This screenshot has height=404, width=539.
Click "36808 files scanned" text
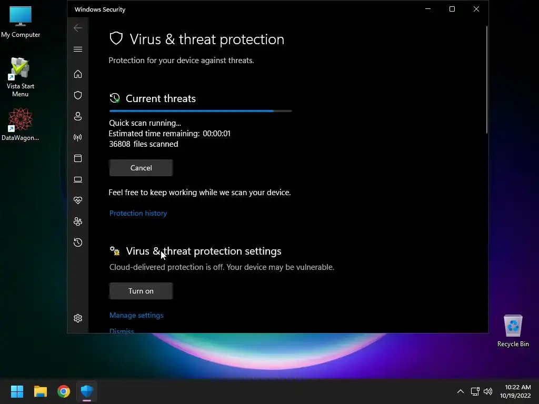coord(143,144)
